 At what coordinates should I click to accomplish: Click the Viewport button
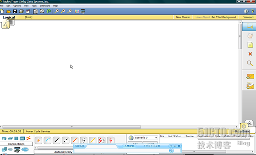point(248,17)
